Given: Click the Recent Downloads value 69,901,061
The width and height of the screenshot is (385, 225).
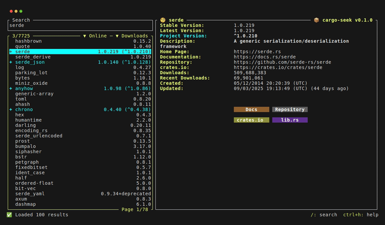Looking at the screenshot, I should [249, 78].
